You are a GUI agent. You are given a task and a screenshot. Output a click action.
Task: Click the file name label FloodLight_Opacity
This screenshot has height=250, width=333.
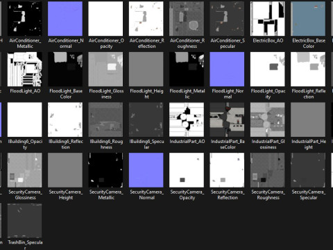click(268, 94)
